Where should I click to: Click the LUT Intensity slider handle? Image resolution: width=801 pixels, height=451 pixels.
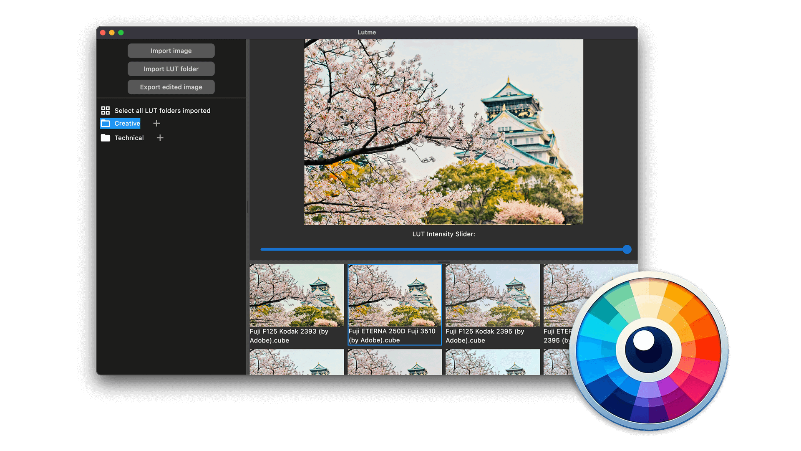[x=627, y=250]
